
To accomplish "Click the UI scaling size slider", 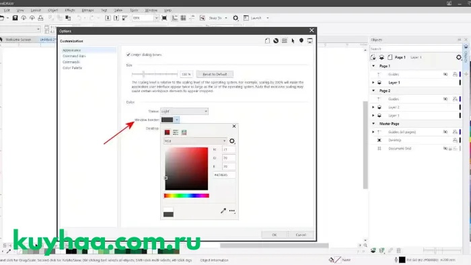I will [155, 74].
